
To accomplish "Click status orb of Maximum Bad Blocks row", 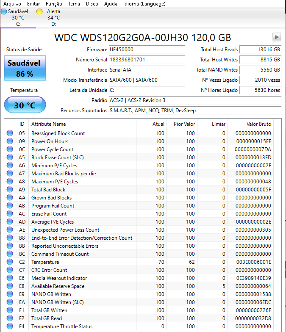I will click(10, 173).
